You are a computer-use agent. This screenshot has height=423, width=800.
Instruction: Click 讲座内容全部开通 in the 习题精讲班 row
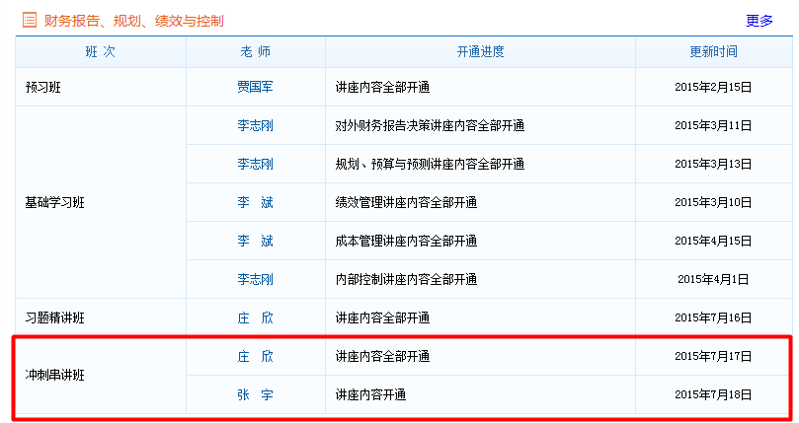(382, 317)
